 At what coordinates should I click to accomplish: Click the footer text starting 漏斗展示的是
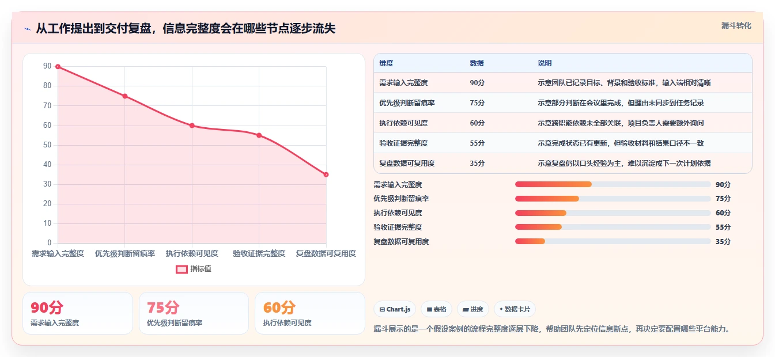(553, 329)
